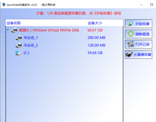Select the 磁盘0 VMware Virtual NVMe Disk
This screenshot has height=122, width=156.
pos(49,30)
